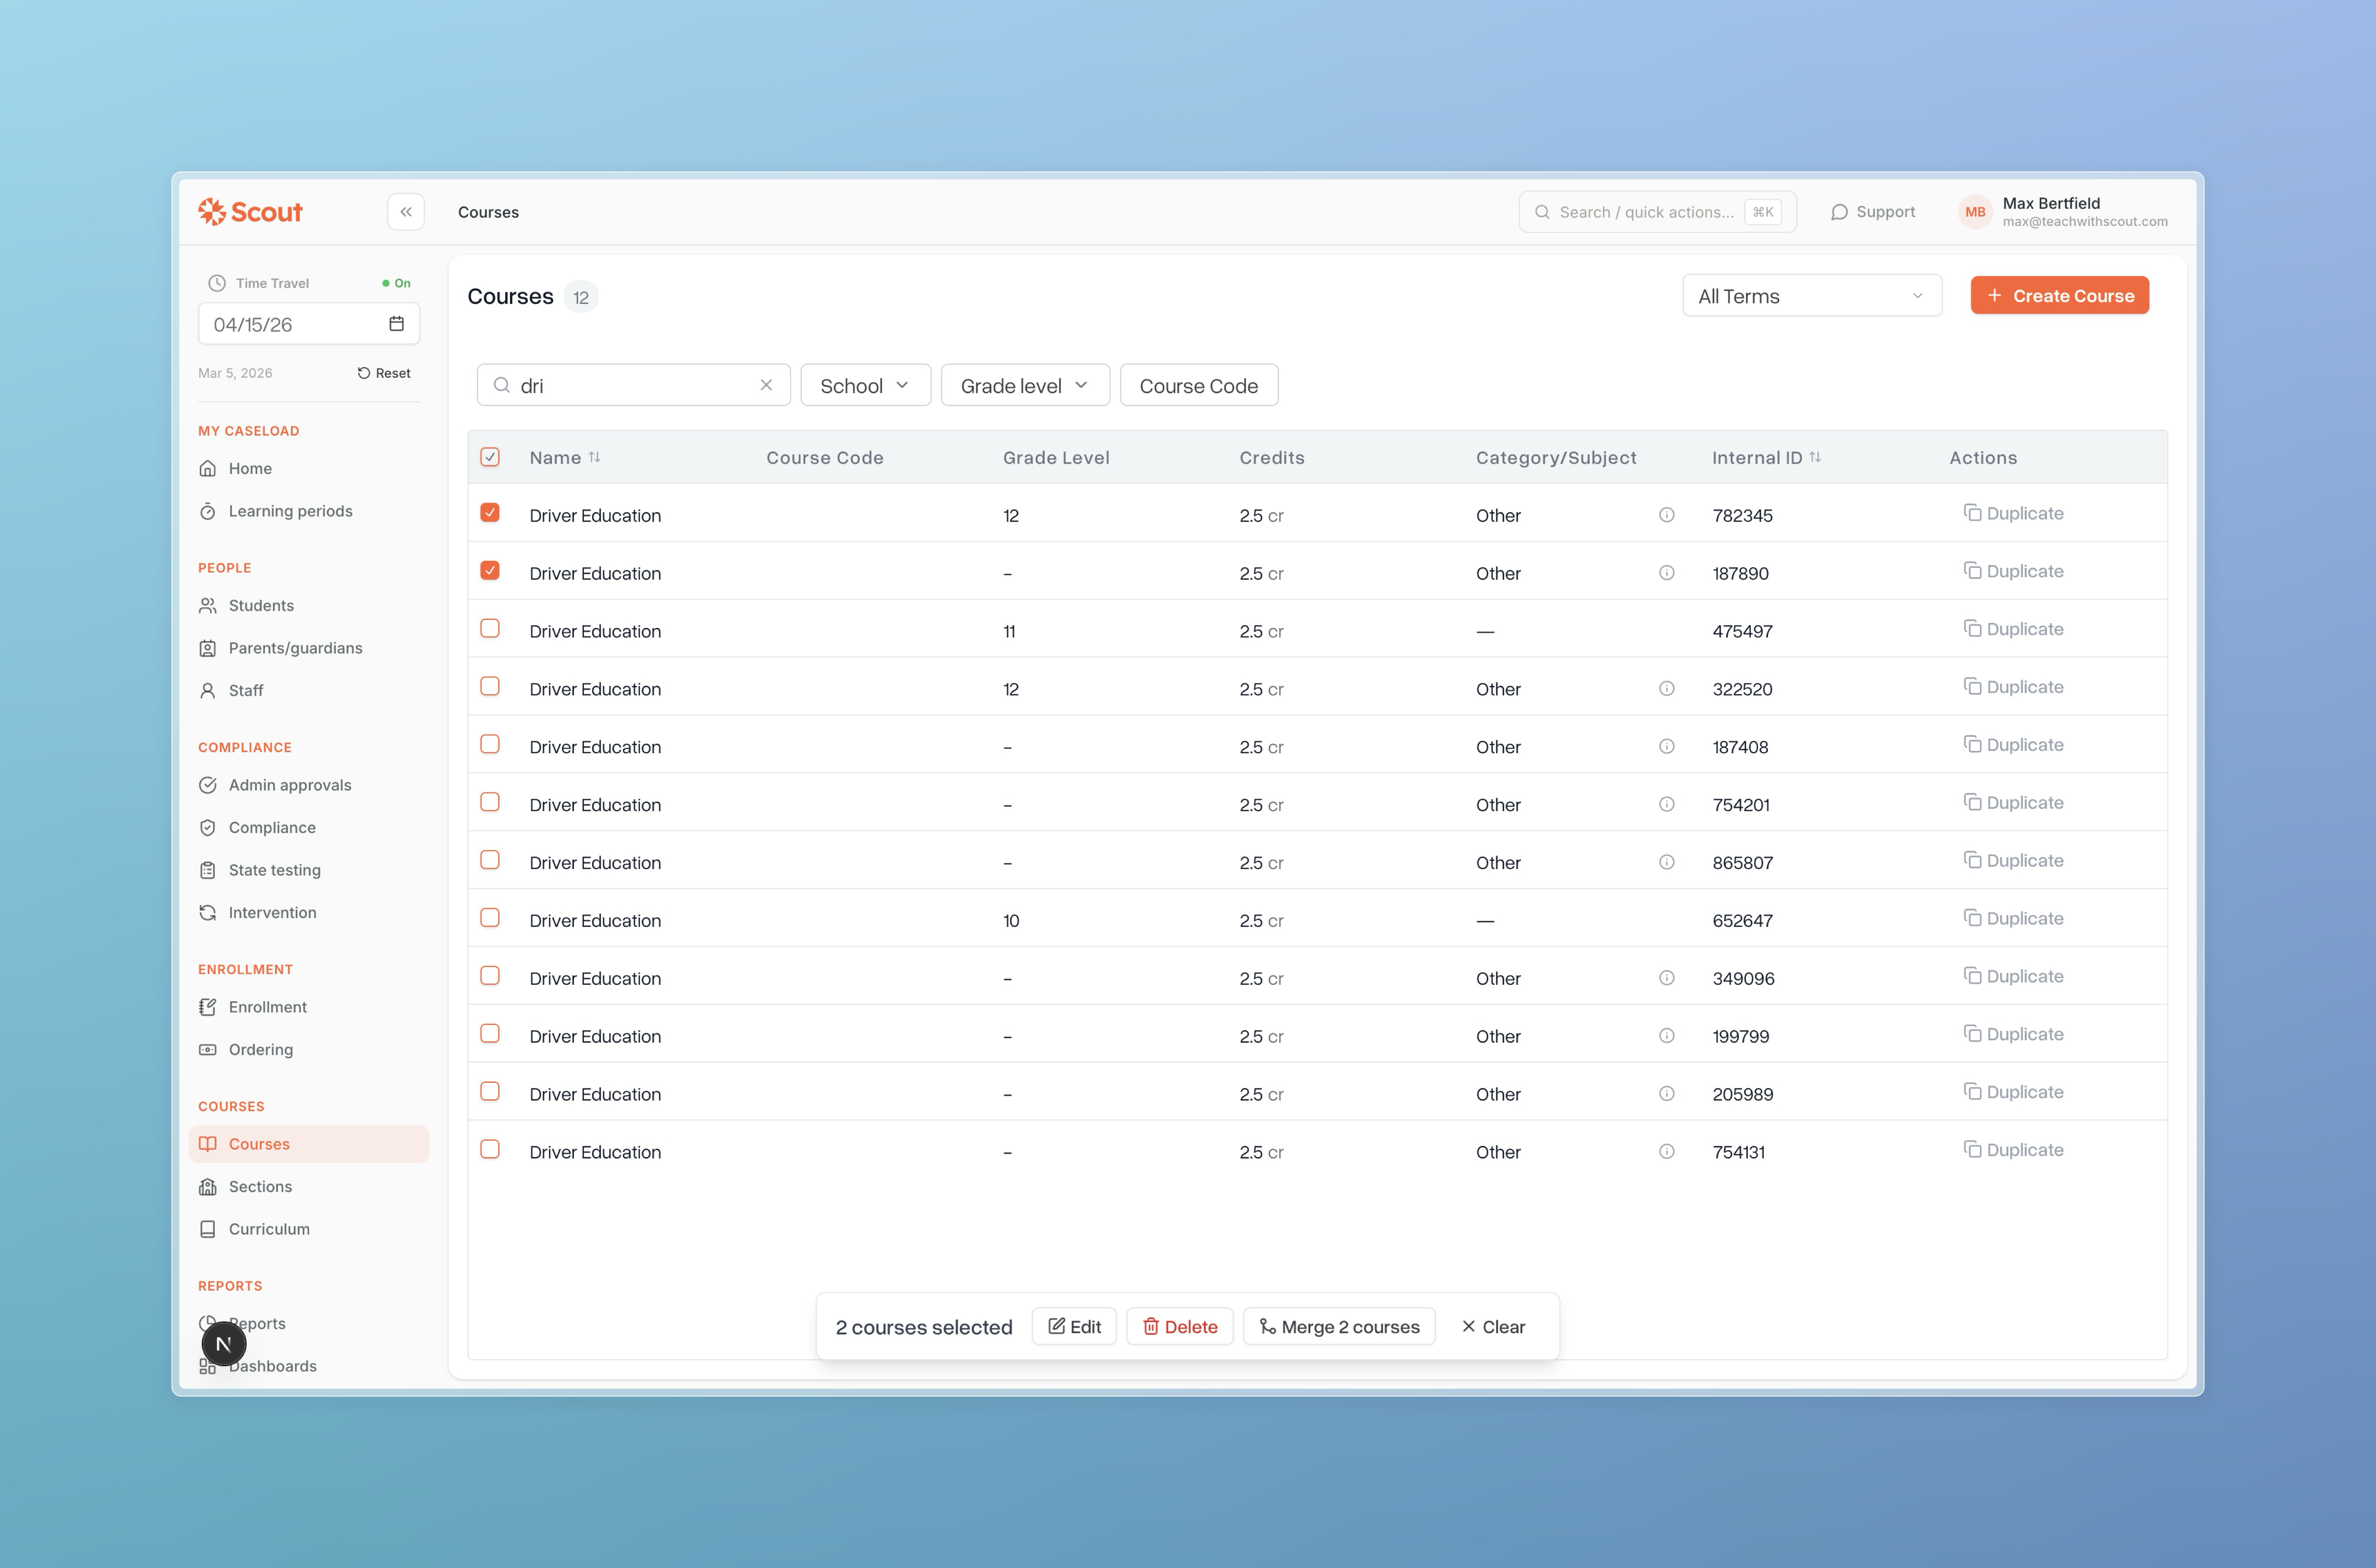Go to Students in the sidebar

261,606
